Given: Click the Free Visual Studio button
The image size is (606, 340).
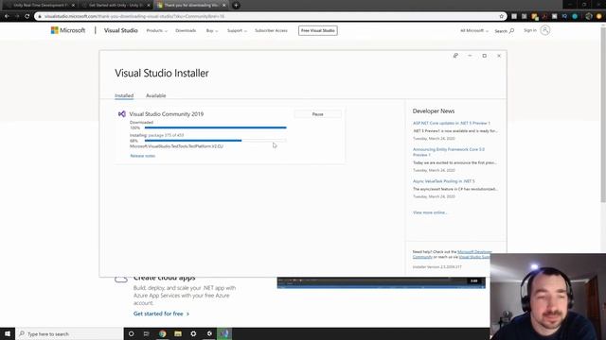Looking at the screenshot, I should 318,30.
